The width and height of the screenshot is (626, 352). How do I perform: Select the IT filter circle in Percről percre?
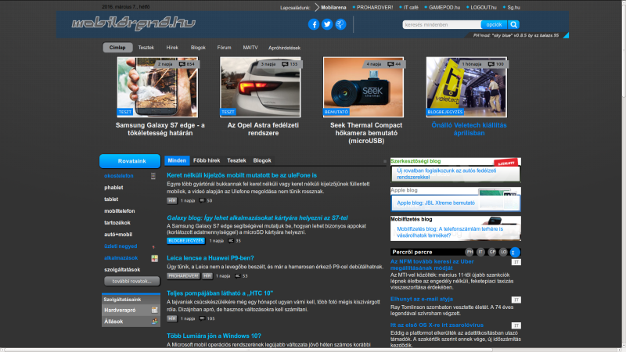pos(480,252)
